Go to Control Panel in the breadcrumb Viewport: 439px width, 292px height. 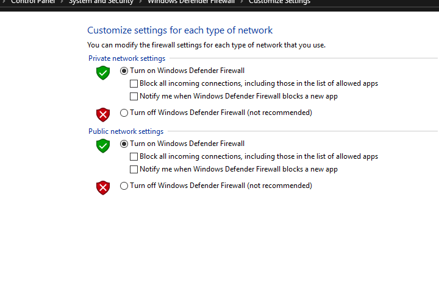tap(33, 2)
